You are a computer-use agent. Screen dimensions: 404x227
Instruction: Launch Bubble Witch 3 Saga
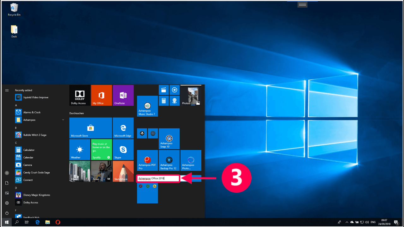click(40, 135)
